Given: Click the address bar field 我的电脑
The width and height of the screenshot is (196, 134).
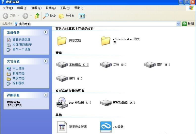Looking at the screenshot, I should [x=95, y=24].
